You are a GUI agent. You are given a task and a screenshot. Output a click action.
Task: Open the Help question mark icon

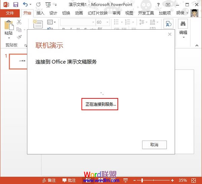click(158, 5)
